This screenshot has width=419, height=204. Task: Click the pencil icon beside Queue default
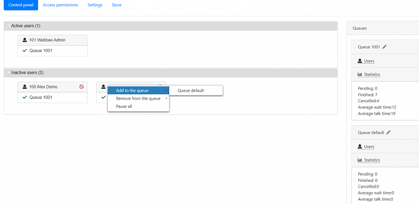(388, 132)
